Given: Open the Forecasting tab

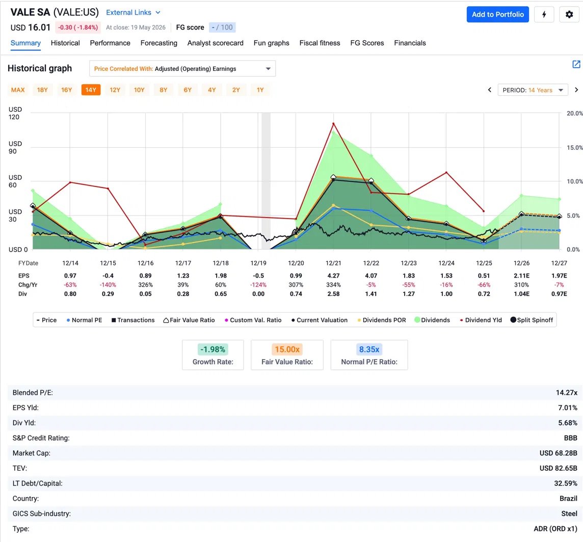Looking at the screenshot, I should coord(159,43).
